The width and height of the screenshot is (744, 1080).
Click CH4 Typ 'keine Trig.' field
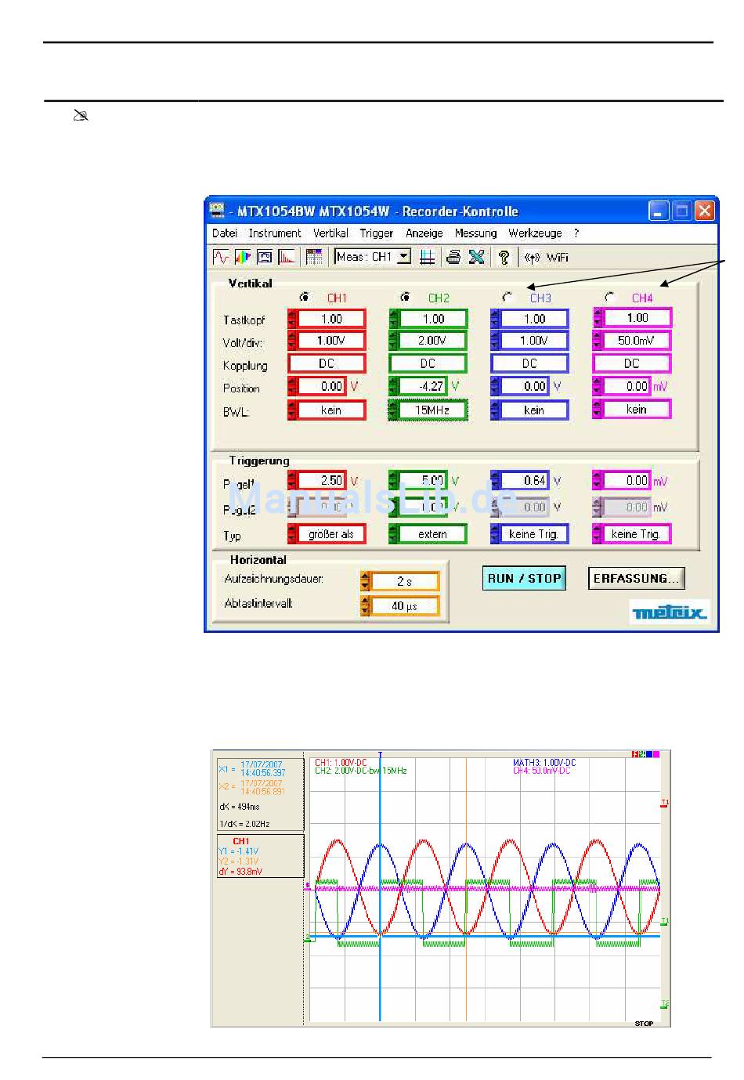637,534
